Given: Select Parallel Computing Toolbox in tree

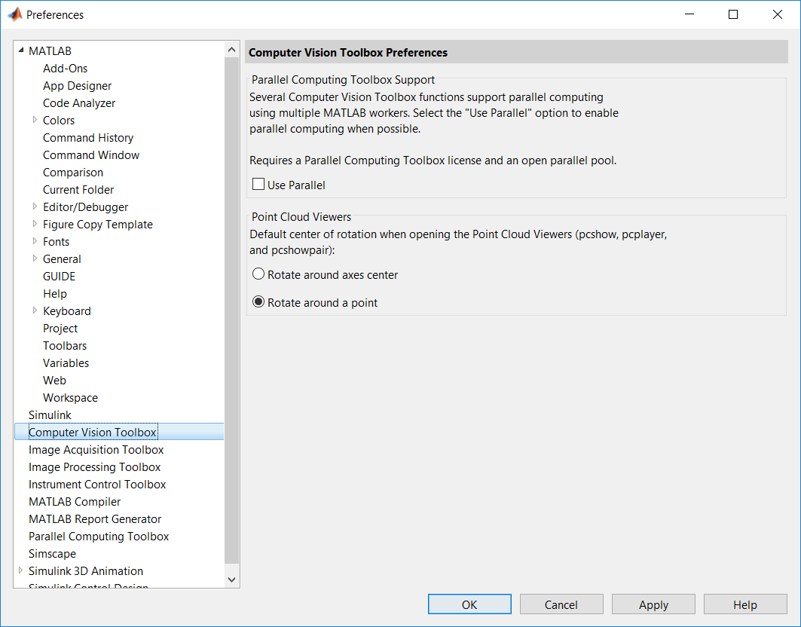Looking at the screenshot, I should pos(99,537).
